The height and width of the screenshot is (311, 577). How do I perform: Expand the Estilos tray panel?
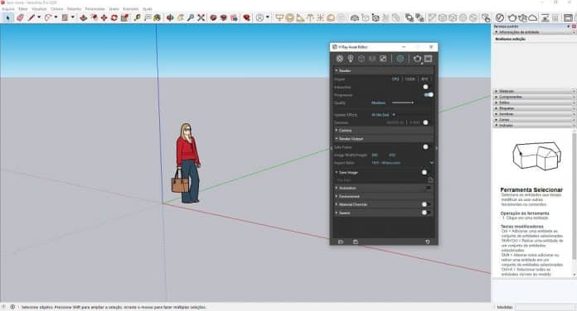pos(534,103)
